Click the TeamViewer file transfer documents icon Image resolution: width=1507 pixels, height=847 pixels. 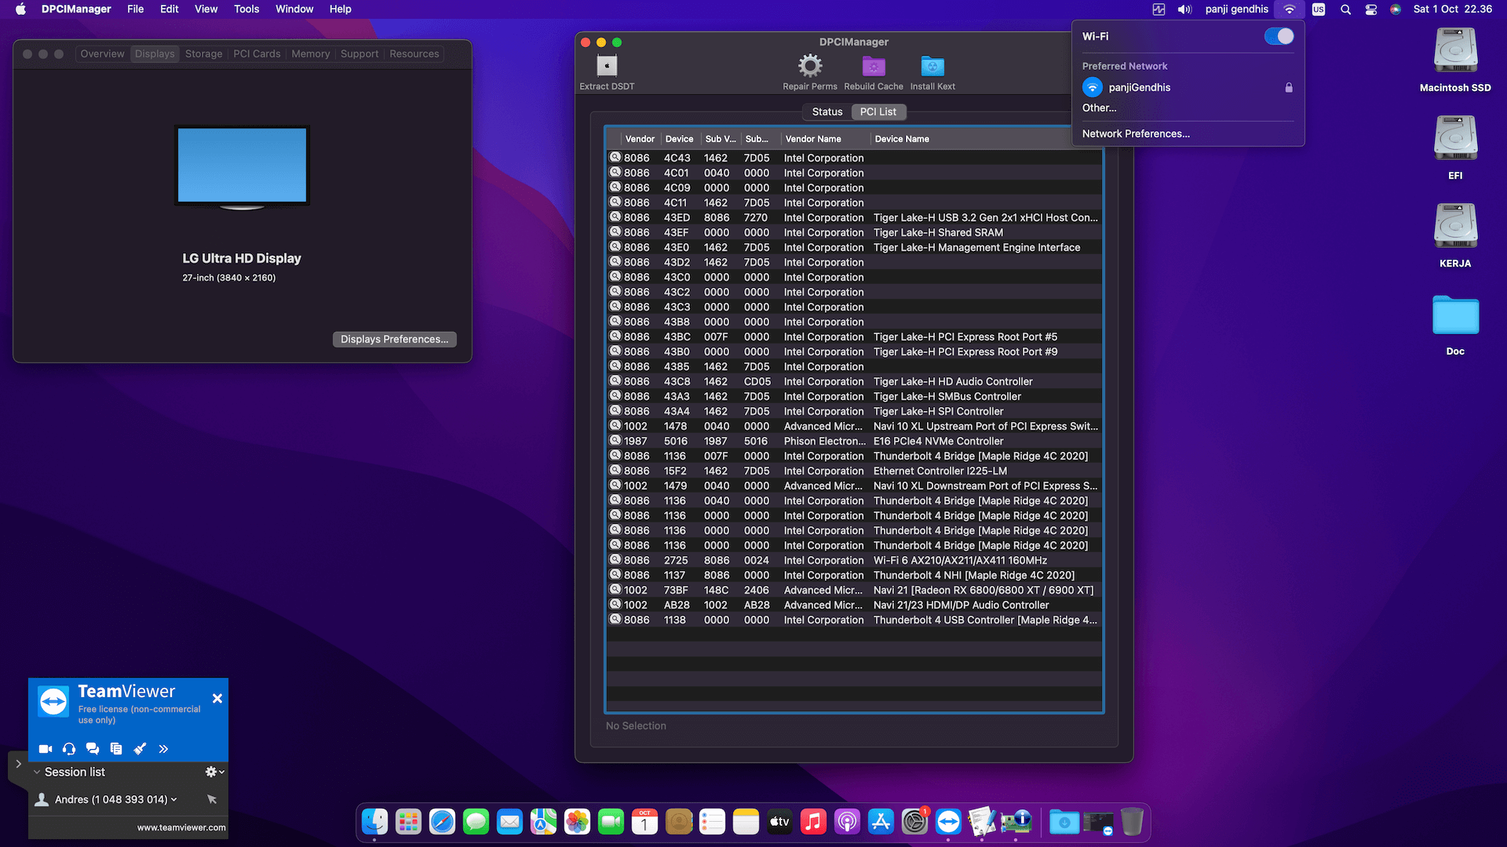point(116,749)
